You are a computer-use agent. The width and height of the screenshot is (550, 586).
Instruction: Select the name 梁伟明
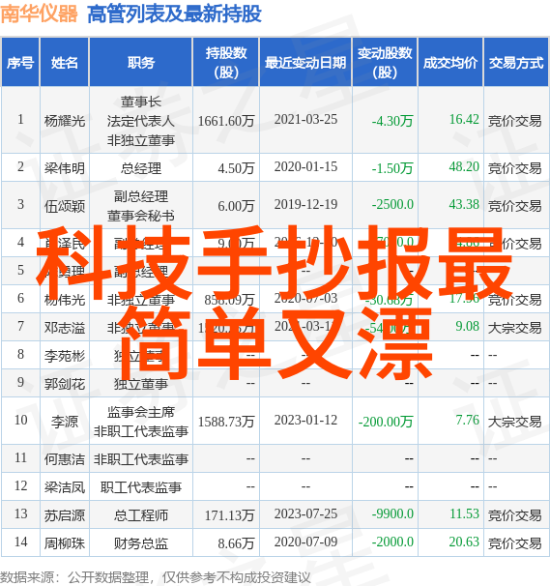tap(65, 168)
